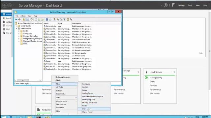Choose User from the New submenu
The image size is (211, 118).
coord(94,109)
